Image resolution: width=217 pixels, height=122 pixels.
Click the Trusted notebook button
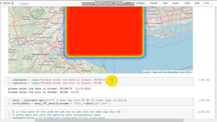click(x=24, y=3)
